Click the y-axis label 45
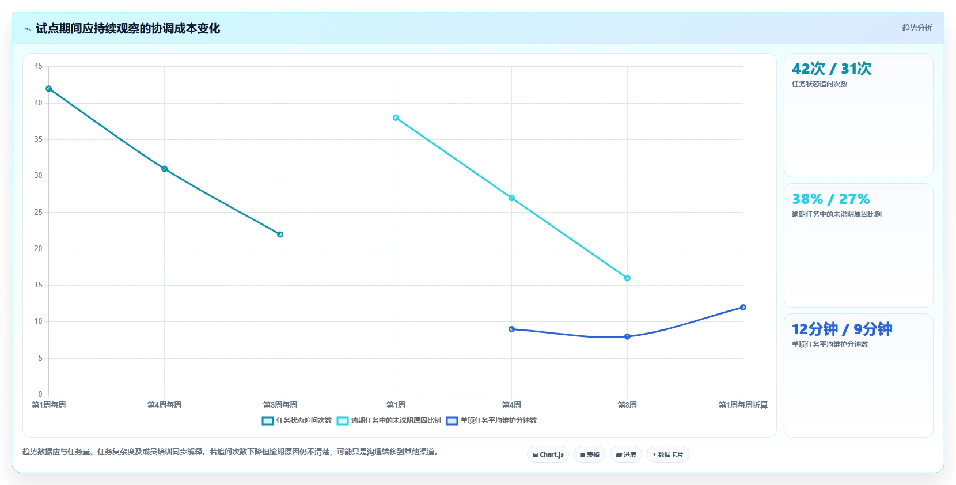 38,66
